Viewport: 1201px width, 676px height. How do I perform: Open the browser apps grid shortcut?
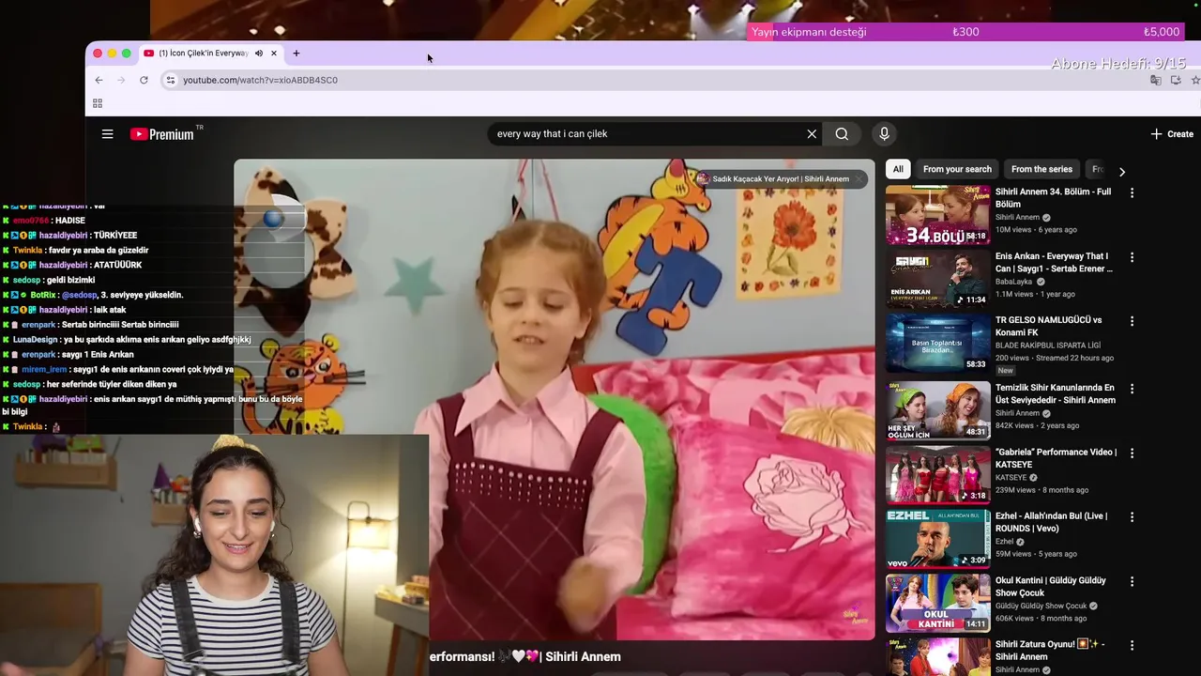(x=98, y=103)
